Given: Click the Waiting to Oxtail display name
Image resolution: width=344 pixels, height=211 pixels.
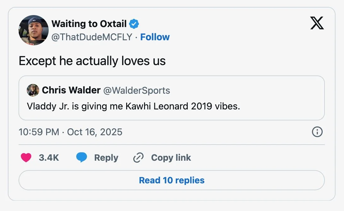Looking at the screenshot, I should tap(89, 24).
